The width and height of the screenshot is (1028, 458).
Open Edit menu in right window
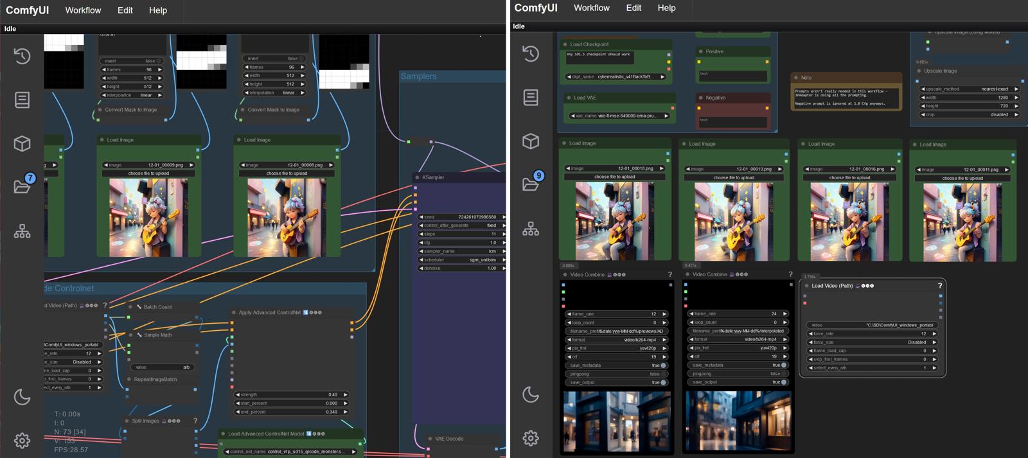click(x=634, y=8)
